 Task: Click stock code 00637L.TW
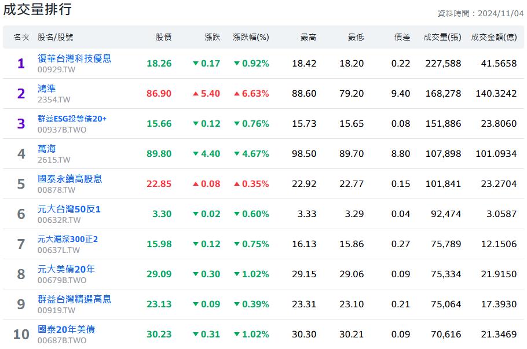pyautogui.click(x=59, y=250)
